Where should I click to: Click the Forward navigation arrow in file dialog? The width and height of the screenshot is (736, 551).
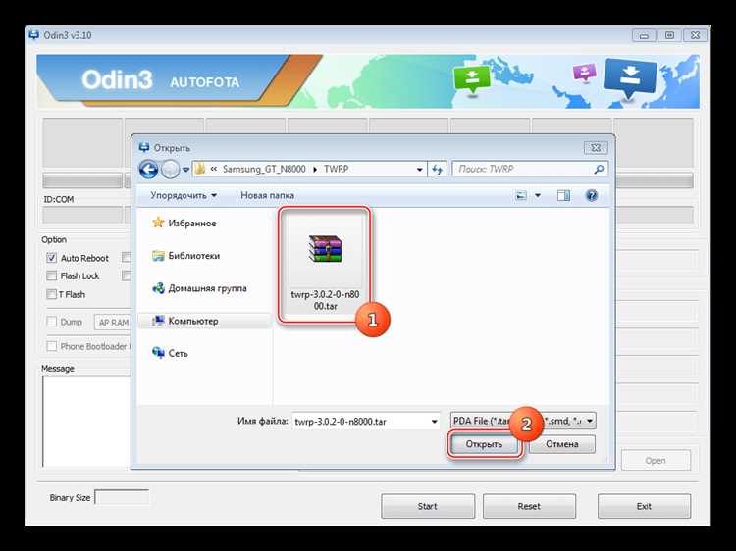point(173,170)
